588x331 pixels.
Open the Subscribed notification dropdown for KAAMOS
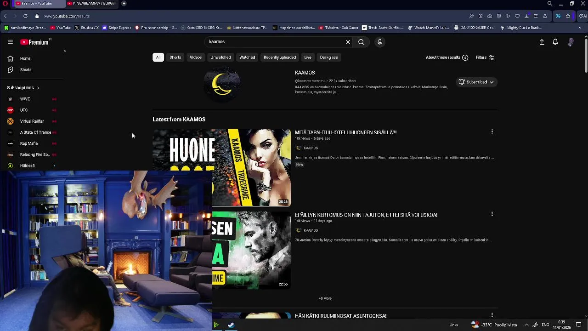pos(476,82)
